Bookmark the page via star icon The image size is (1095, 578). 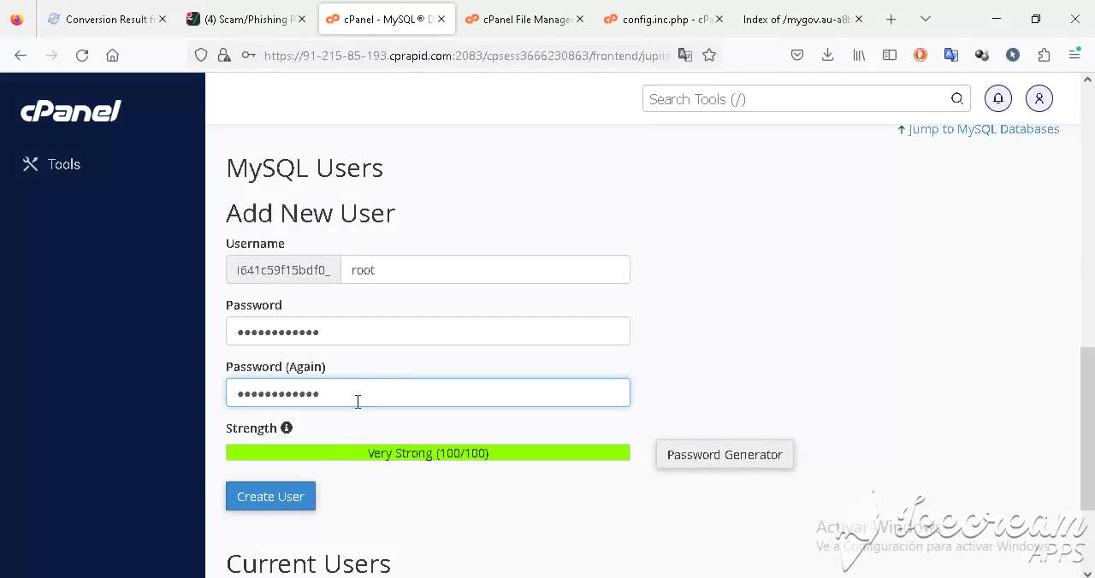[709, 55]
